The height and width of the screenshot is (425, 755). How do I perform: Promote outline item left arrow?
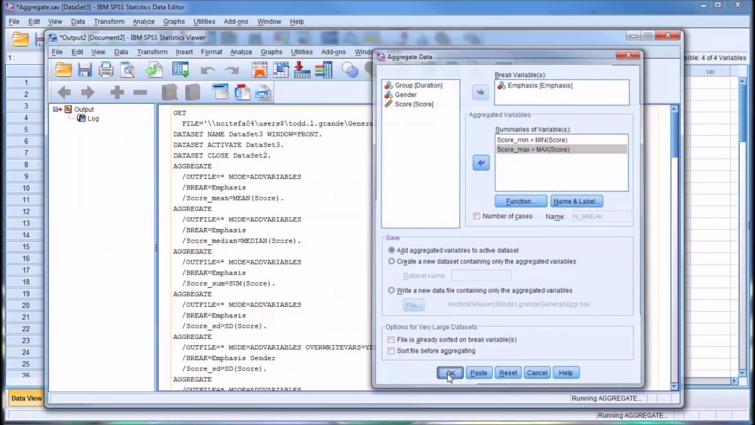pyautogui.click(x=64, y=92)
